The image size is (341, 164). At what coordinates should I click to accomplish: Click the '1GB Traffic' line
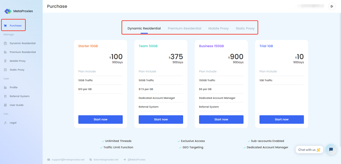[x=266, y=80]
